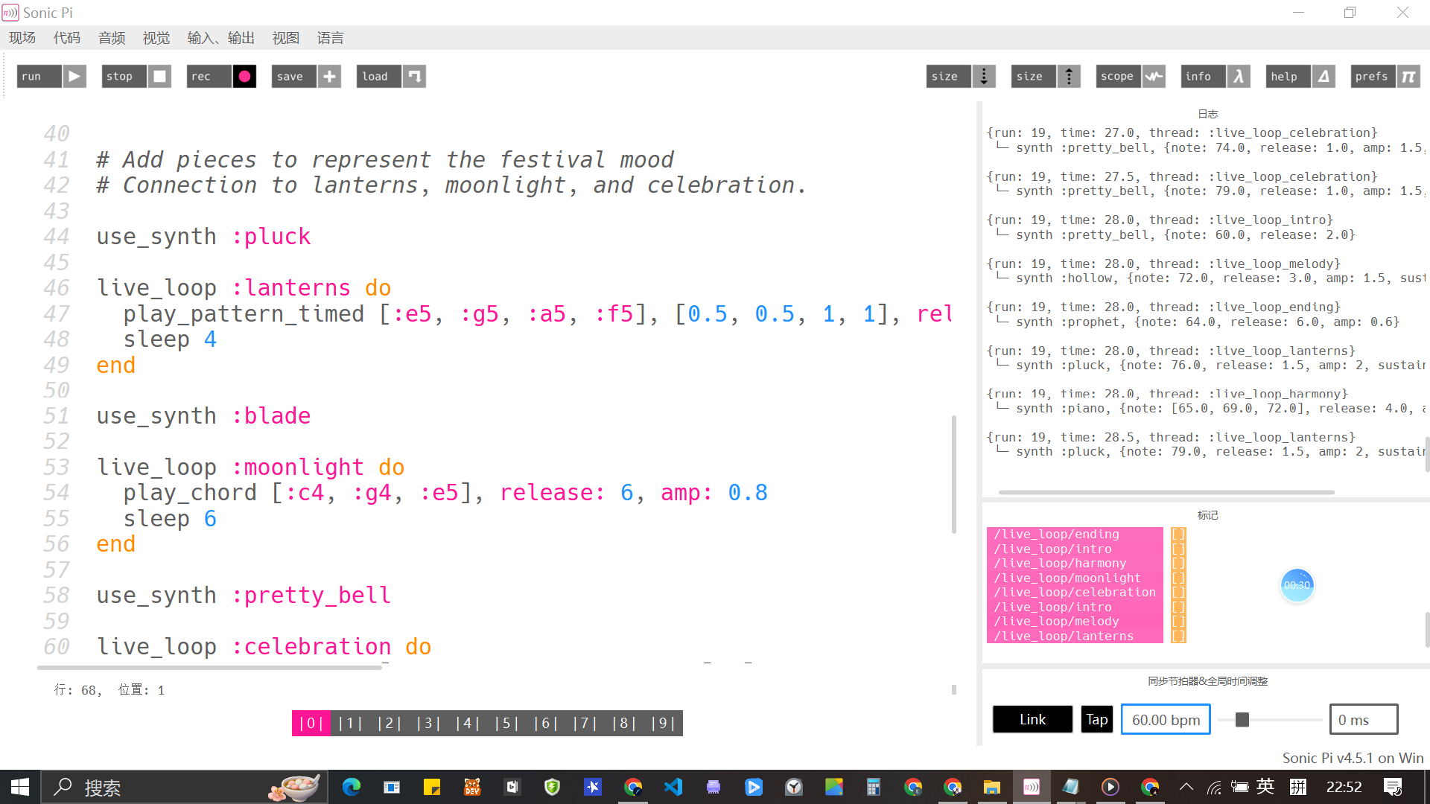This screenshot has height=804, width=1430.
Task: Click the 60.00 bpm input field
Action: (1166, 719)
